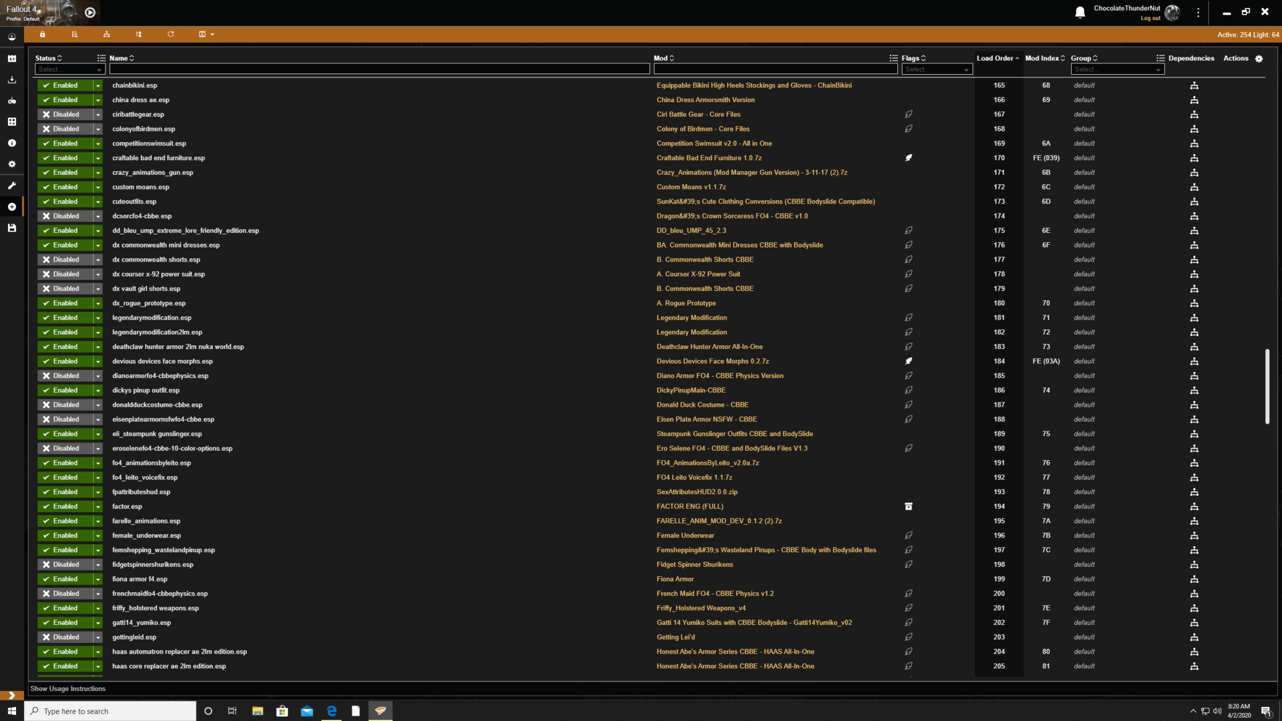Click the Name filter text field
Screen dimensions: 1282x721
click(379, 69)
